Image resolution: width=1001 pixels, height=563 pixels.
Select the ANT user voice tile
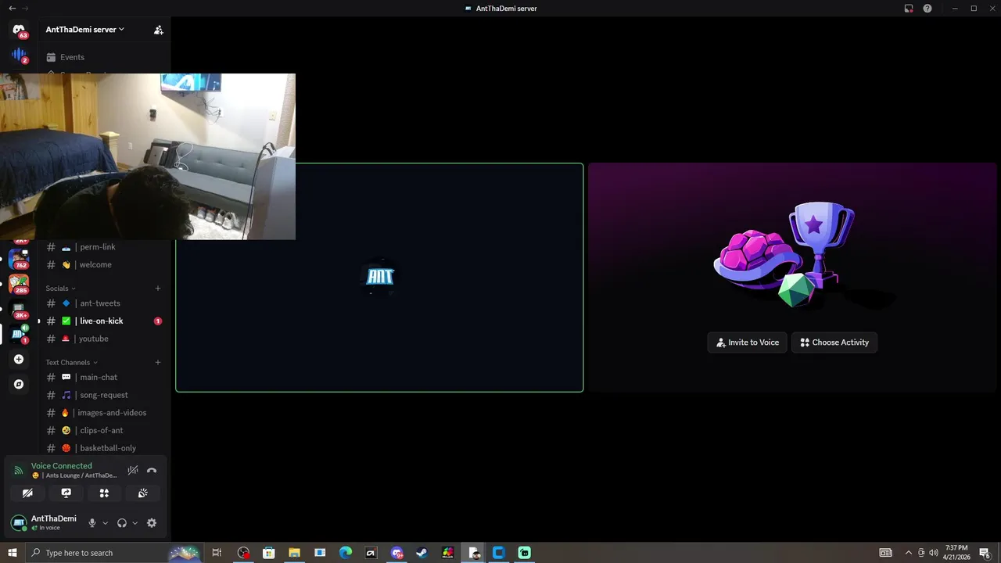(x=379, y=278)
